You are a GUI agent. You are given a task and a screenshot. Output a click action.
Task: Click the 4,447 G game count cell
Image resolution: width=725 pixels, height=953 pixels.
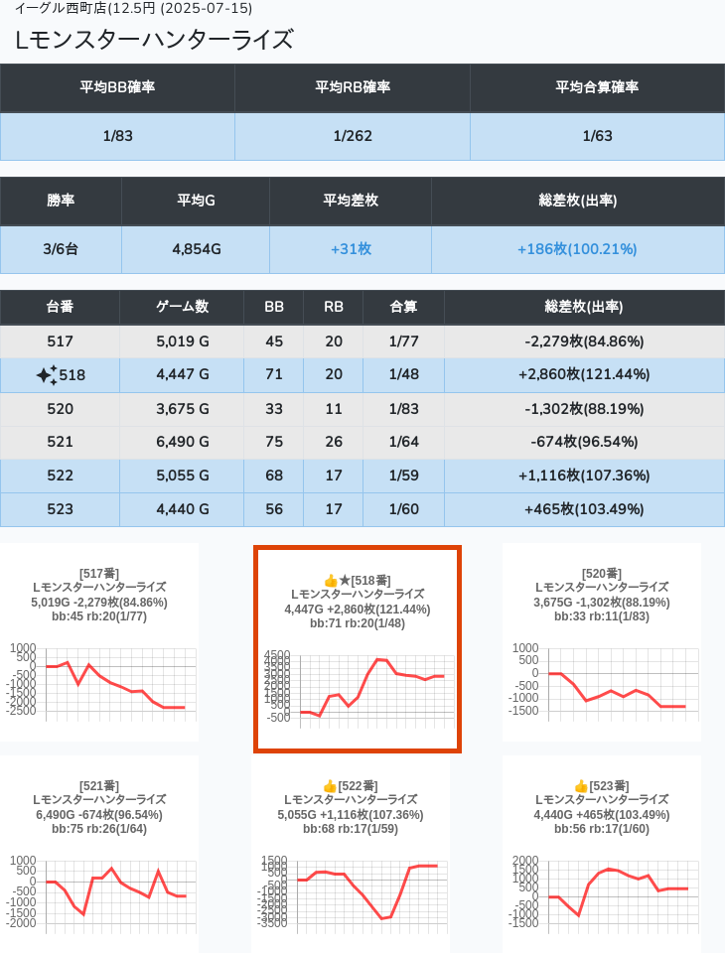(x=182, y=375)
